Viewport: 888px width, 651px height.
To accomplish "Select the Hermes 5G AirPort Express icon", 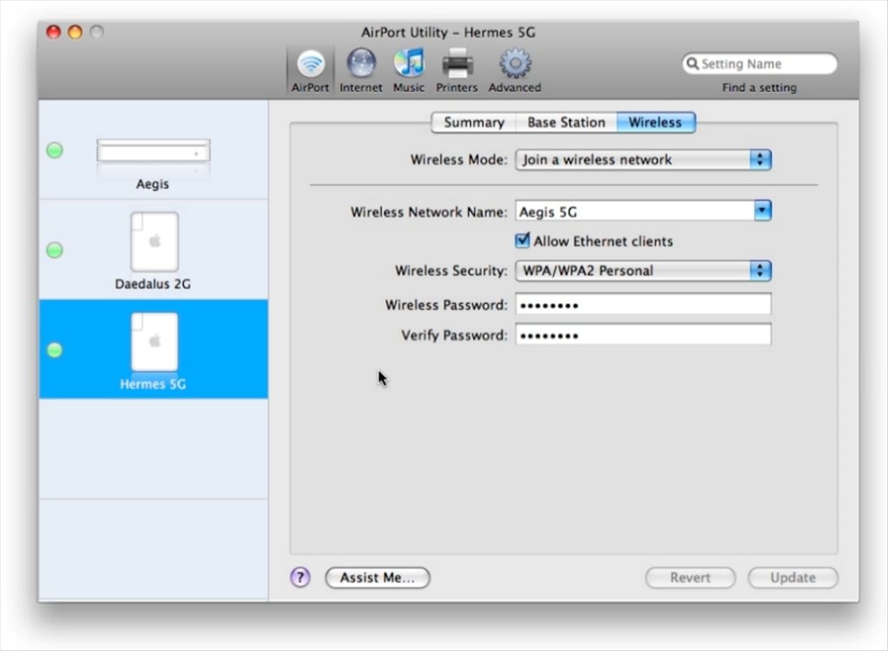I will coord(154,342).
